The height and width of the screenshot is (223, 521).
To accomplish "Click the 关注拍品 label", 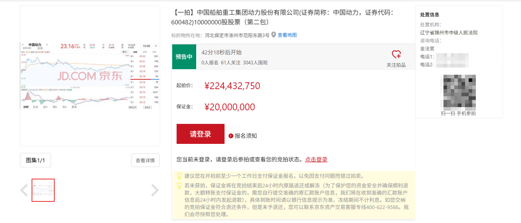I will point(396,65).
